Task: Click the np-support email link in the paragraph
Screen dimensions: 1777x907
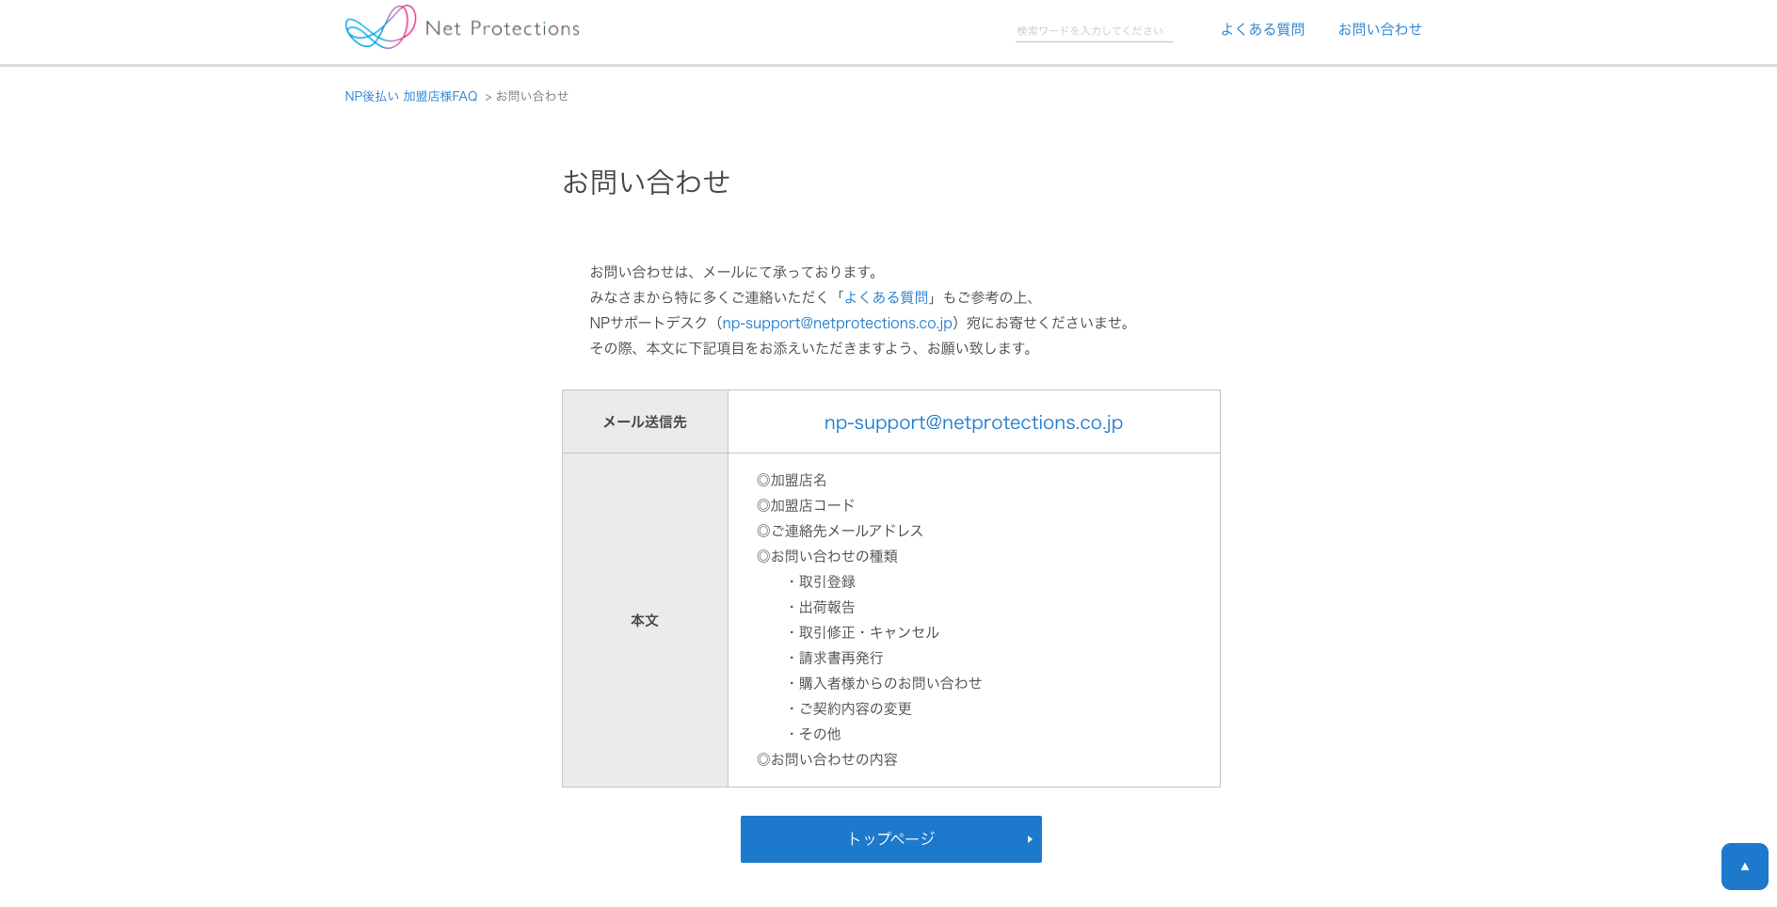Action: pyautogui.click(x=837, y=323)
